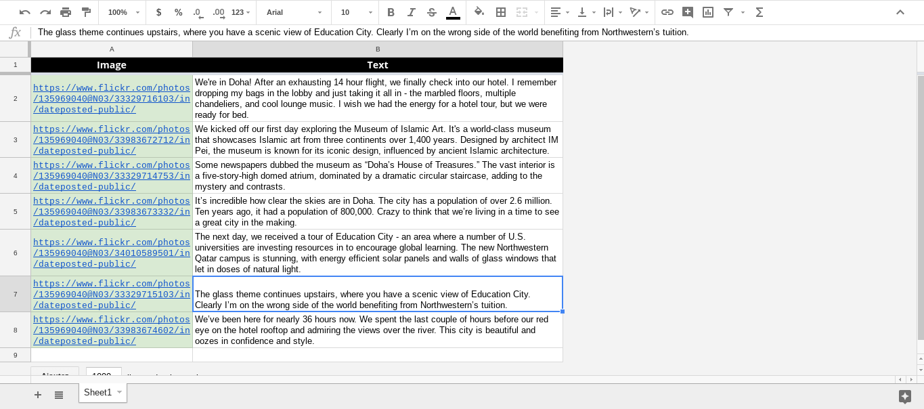Open text wrapping options
This screenshot has height=409, width=924.
click(612, 12)
